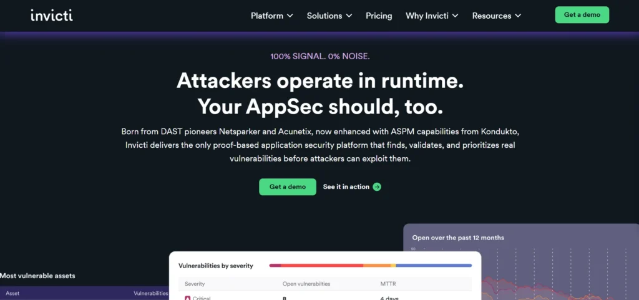
Task: Click the Severity column header
Action: click(x=195, y=284)
